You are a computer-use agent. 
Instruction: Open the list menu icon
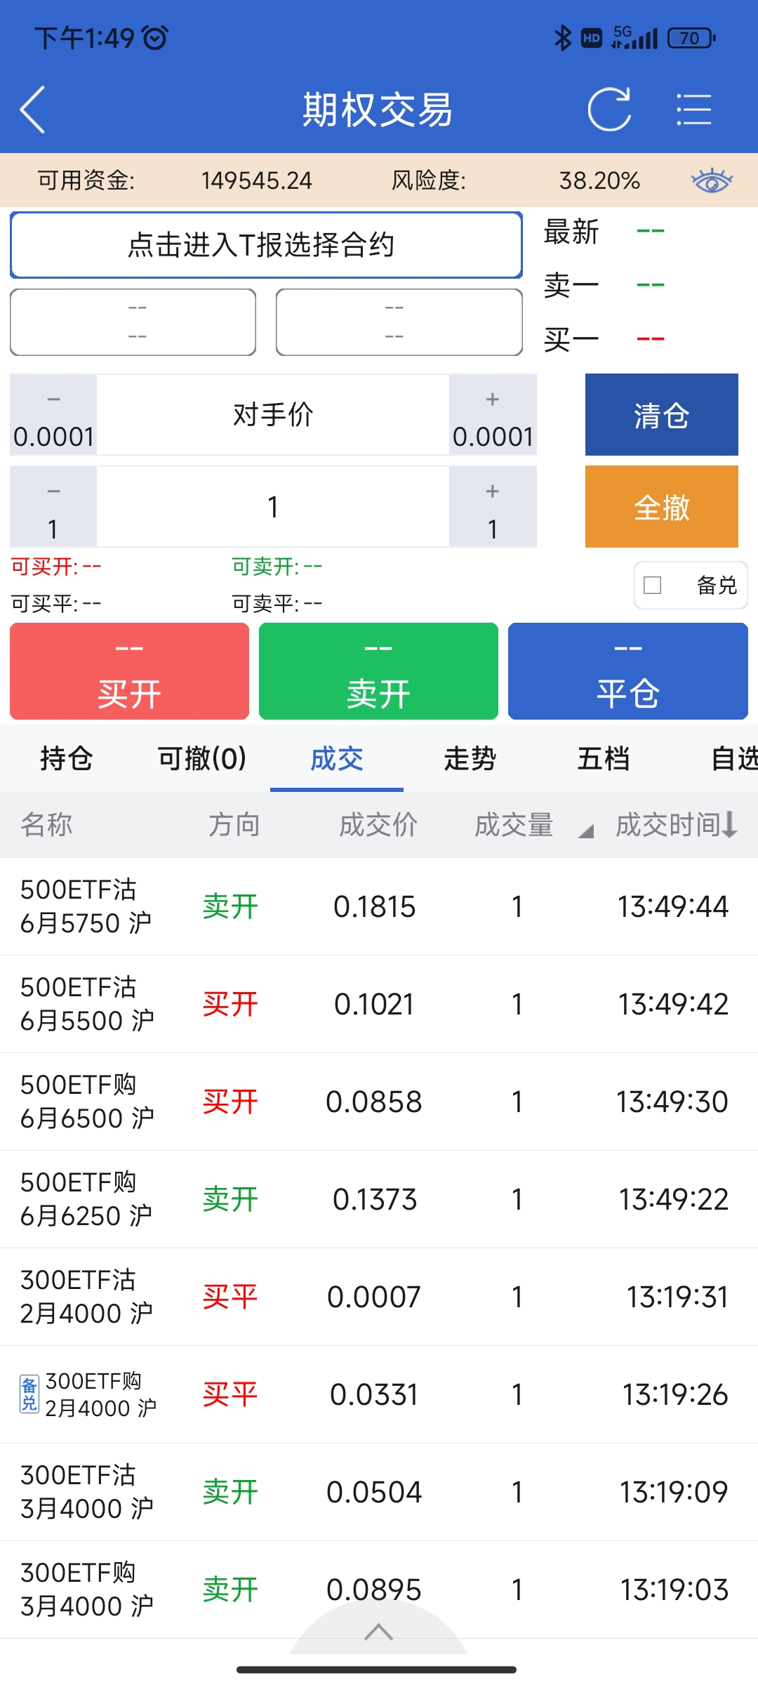(693, 110)
